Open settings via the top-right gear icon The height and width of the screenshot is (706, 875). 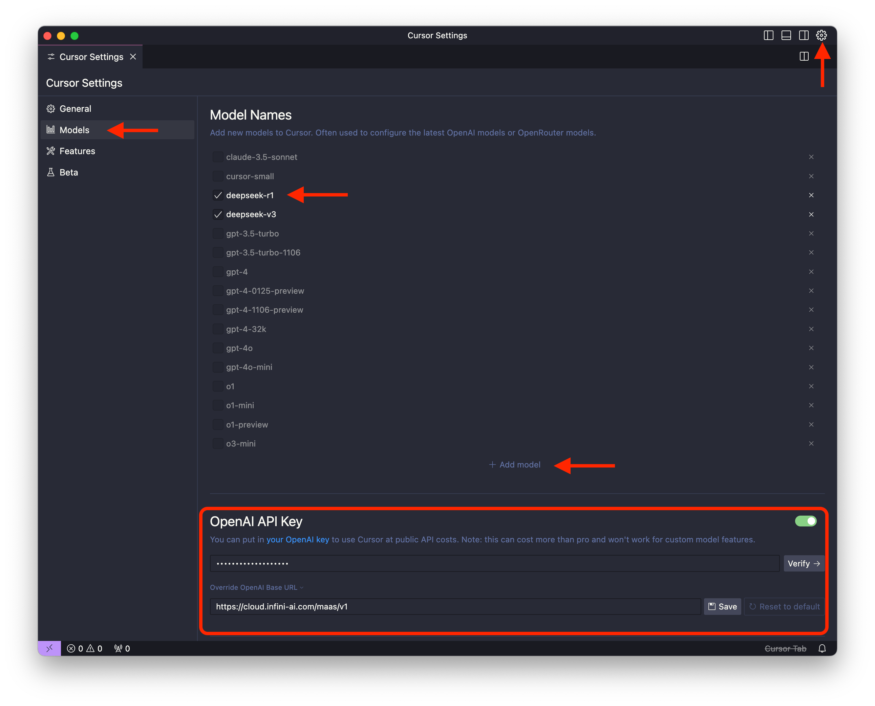[821, 35]
